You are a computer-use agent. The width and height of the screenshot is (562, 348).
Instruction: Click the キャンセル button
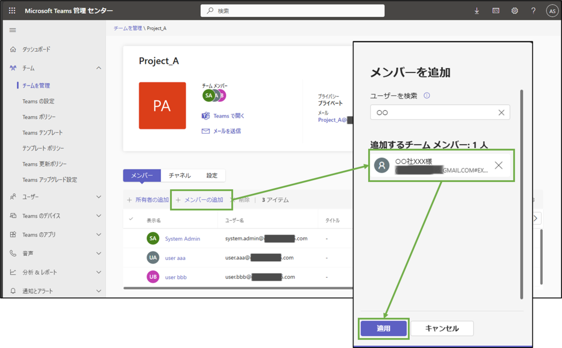click(442, 328)
